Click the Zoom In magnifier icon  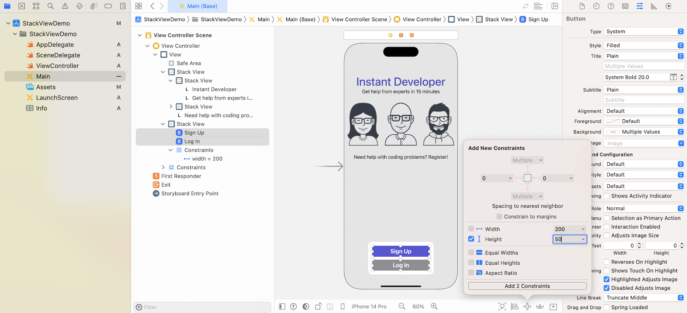coord(434,307)
